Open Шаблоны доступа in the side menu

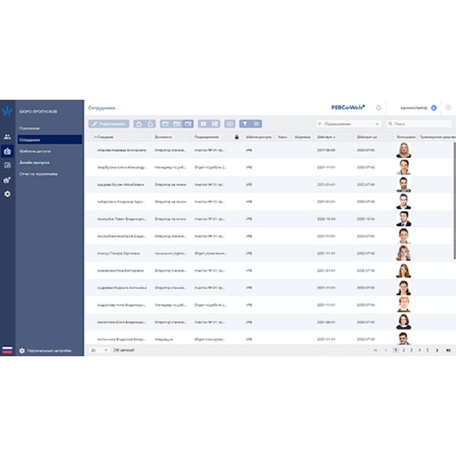click(35, 151)
